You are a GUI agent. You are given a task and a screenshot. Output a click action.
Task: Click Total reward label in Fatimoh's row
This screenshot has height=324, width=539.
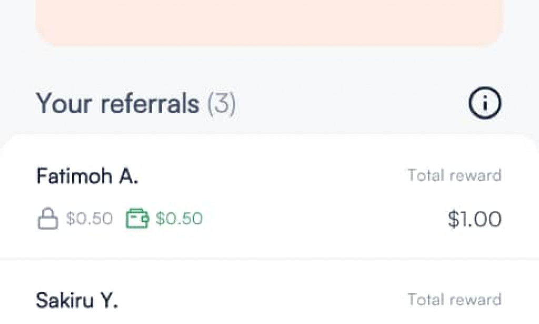tap(454, 175)
